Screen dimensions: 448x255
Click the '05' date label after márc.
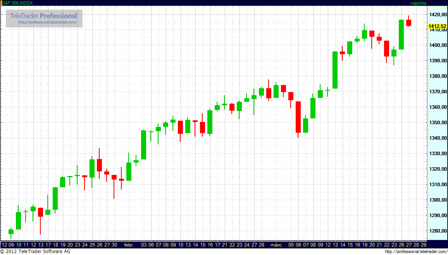click(x=291, y=245)
